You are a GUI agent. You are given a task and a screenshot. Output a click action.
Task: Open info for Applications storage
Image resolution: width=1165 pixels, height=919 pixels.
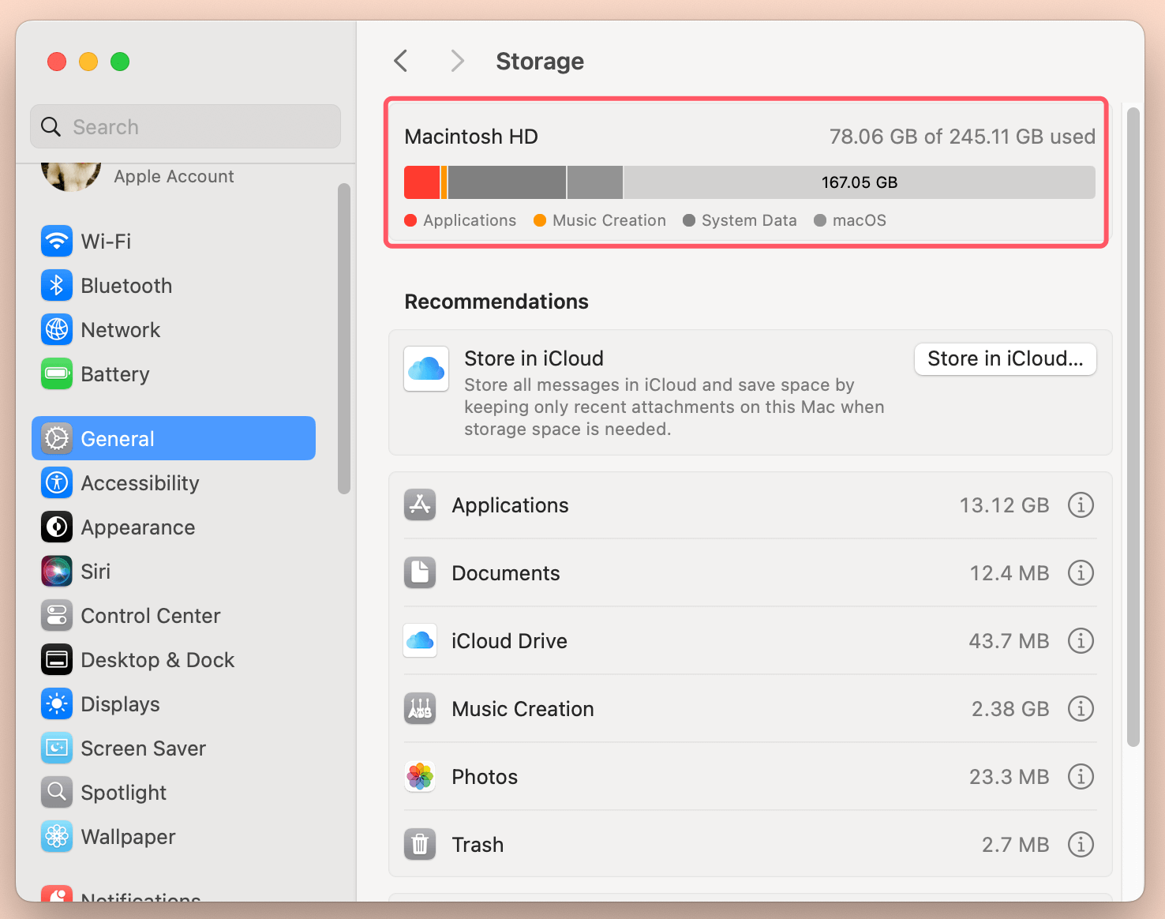pyautogui.click(x=1081, y=505)
